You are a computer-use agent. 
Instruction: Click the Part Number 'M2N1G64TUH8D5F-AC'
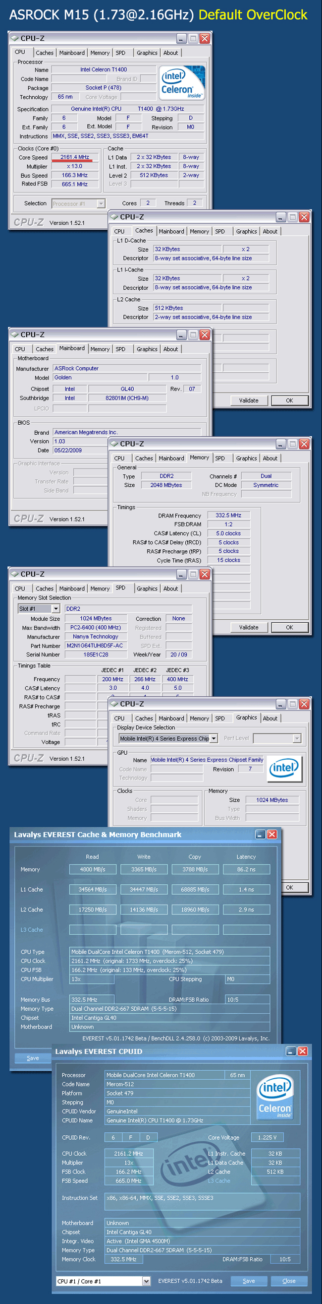tap(95, 646)
